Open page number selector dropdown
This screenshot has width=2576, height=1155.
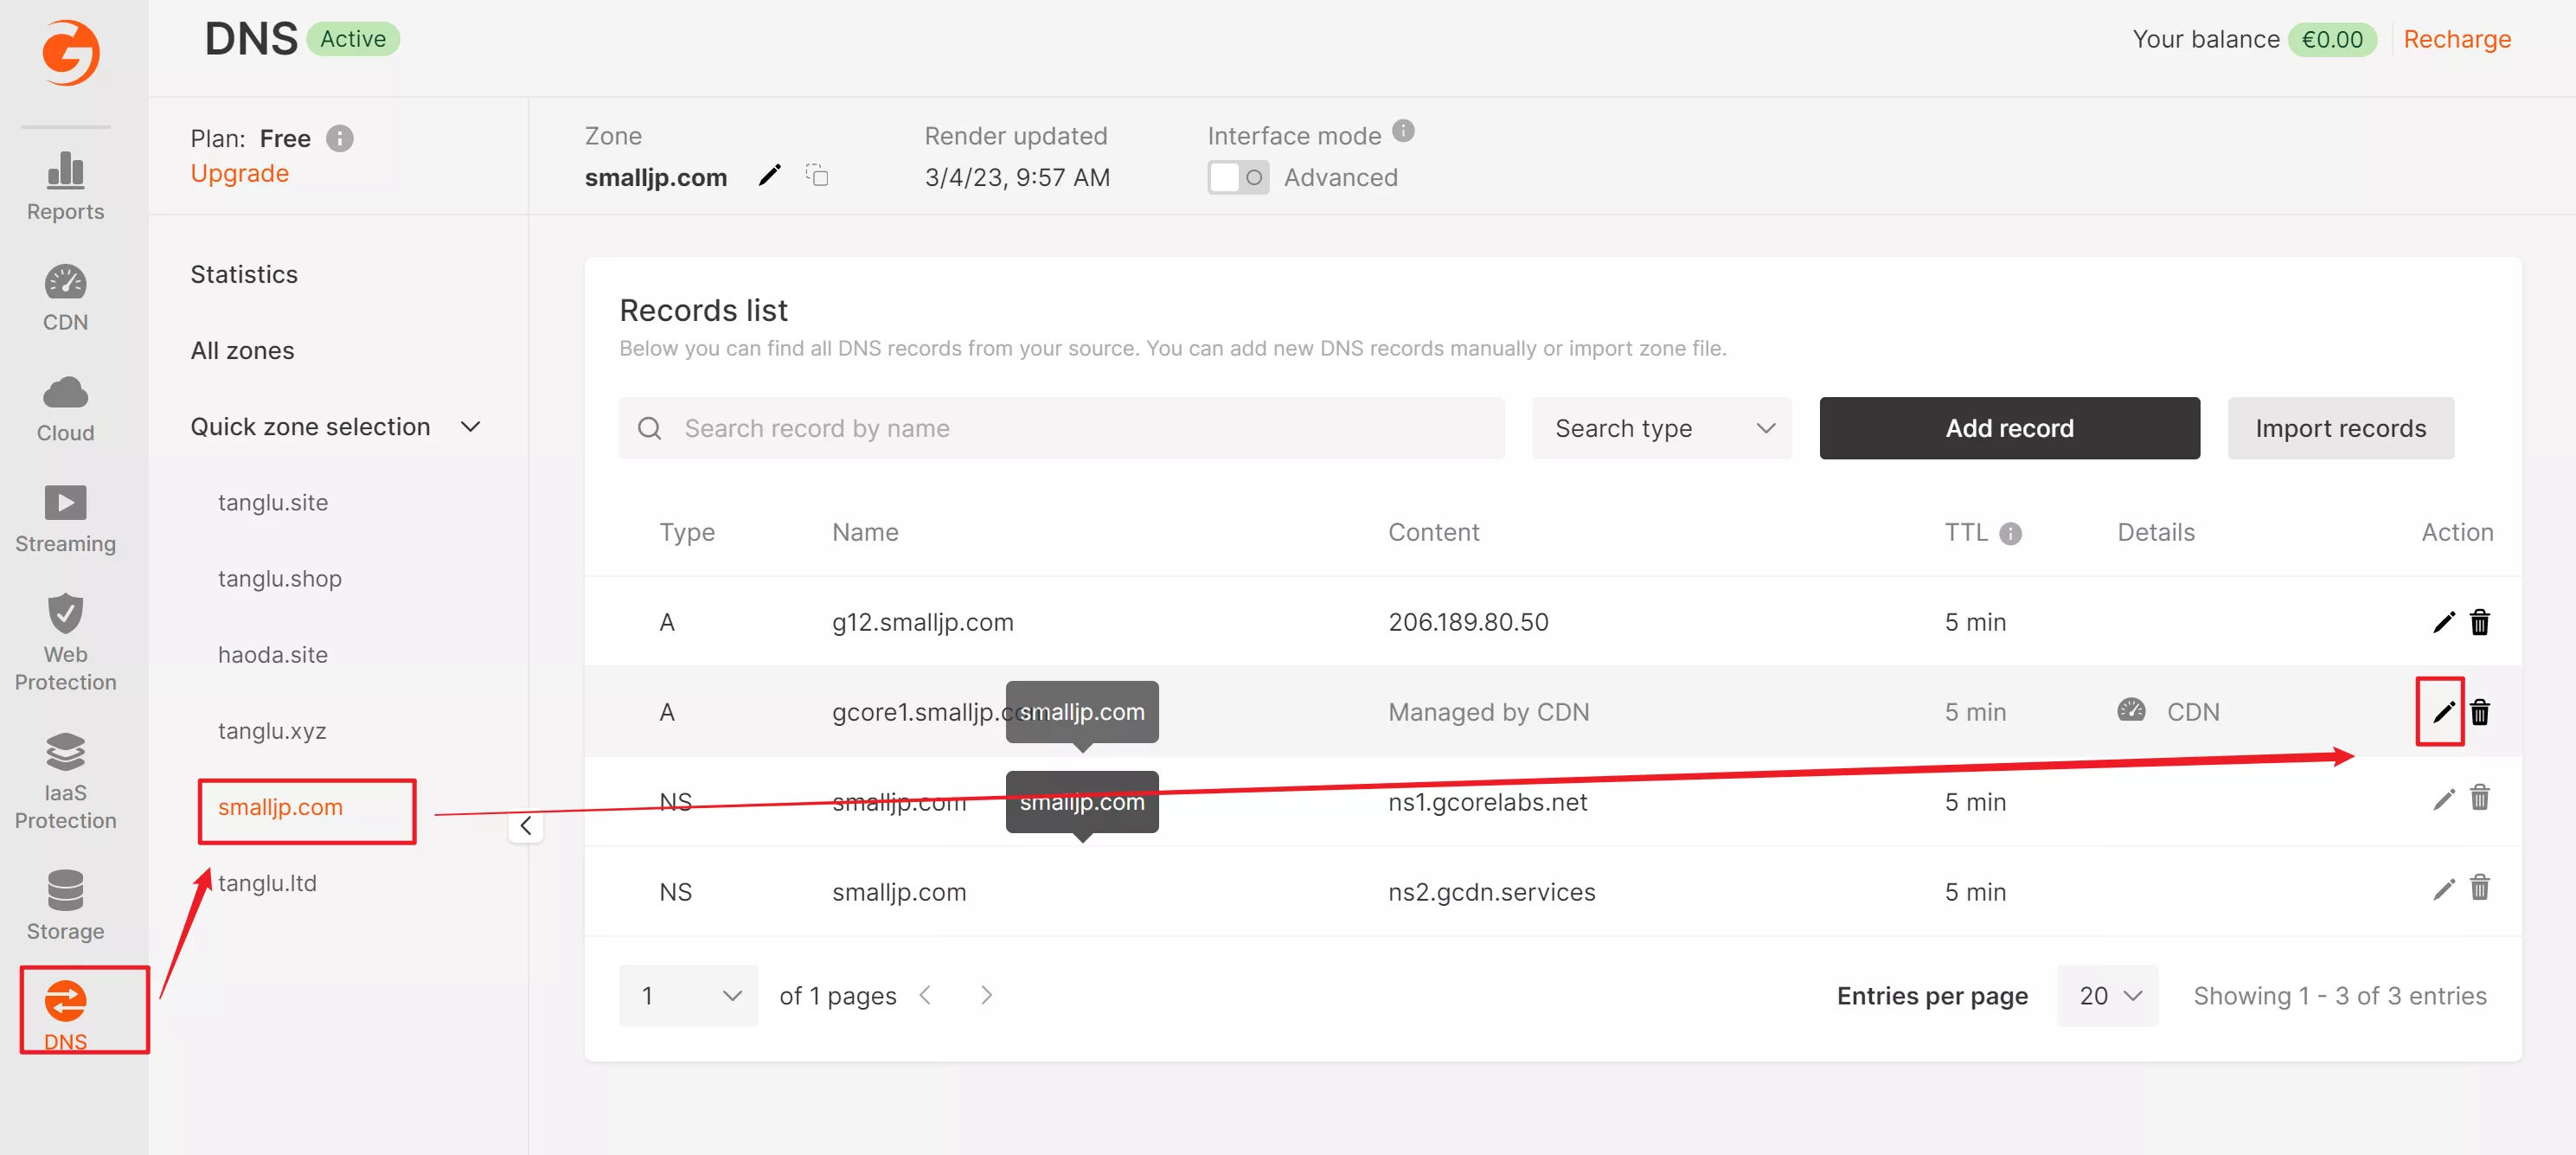688,995
